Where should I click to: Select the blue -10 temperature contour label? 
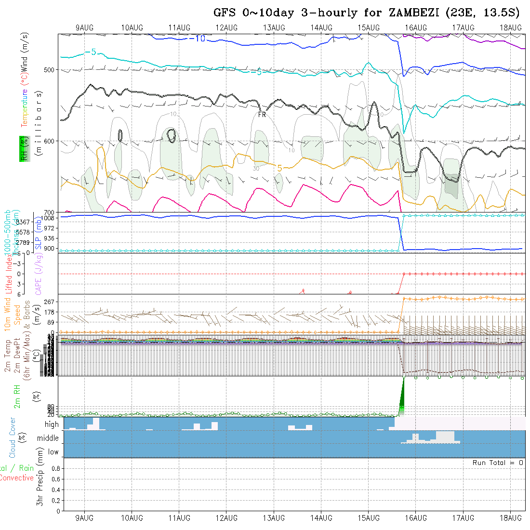point(197,39)
